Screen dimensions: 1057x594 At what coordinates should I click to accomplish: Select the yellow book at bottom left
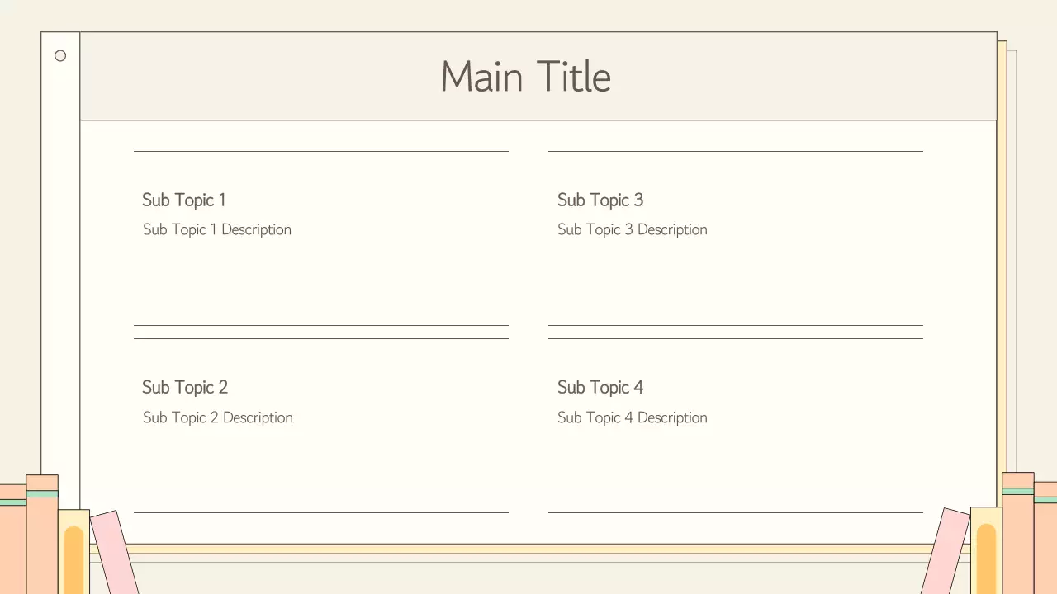[73, 551]
